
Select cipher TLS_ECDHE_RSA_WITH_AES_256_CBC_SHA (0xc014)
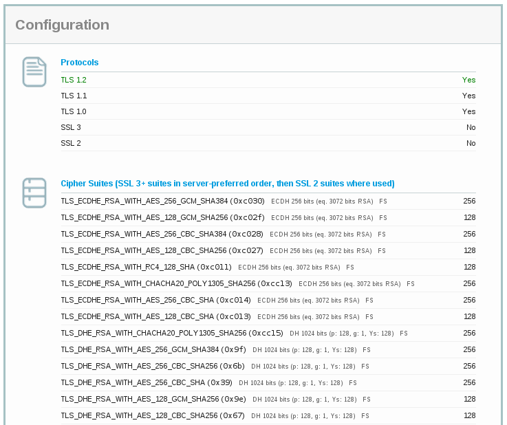(156, 300)
